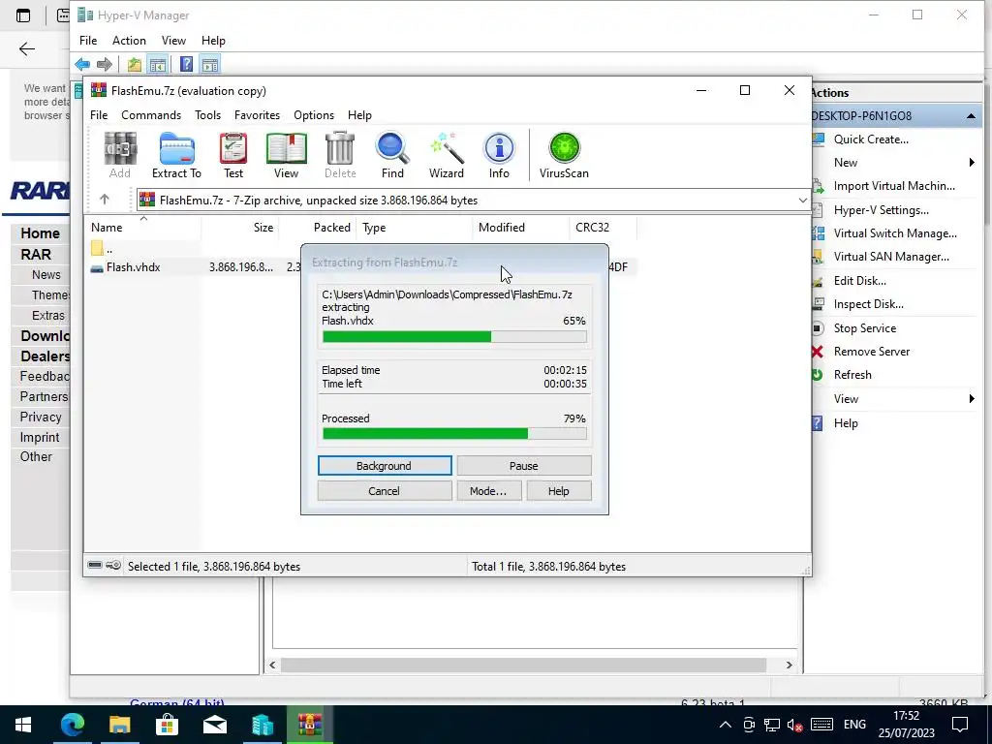Click Stop Service action
This screenshot has height=744, width=992.
point(865,328)
